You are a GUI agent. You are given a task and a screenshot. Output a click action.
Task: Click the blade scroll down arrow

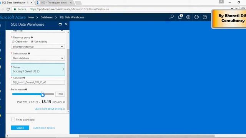(68, 112)
